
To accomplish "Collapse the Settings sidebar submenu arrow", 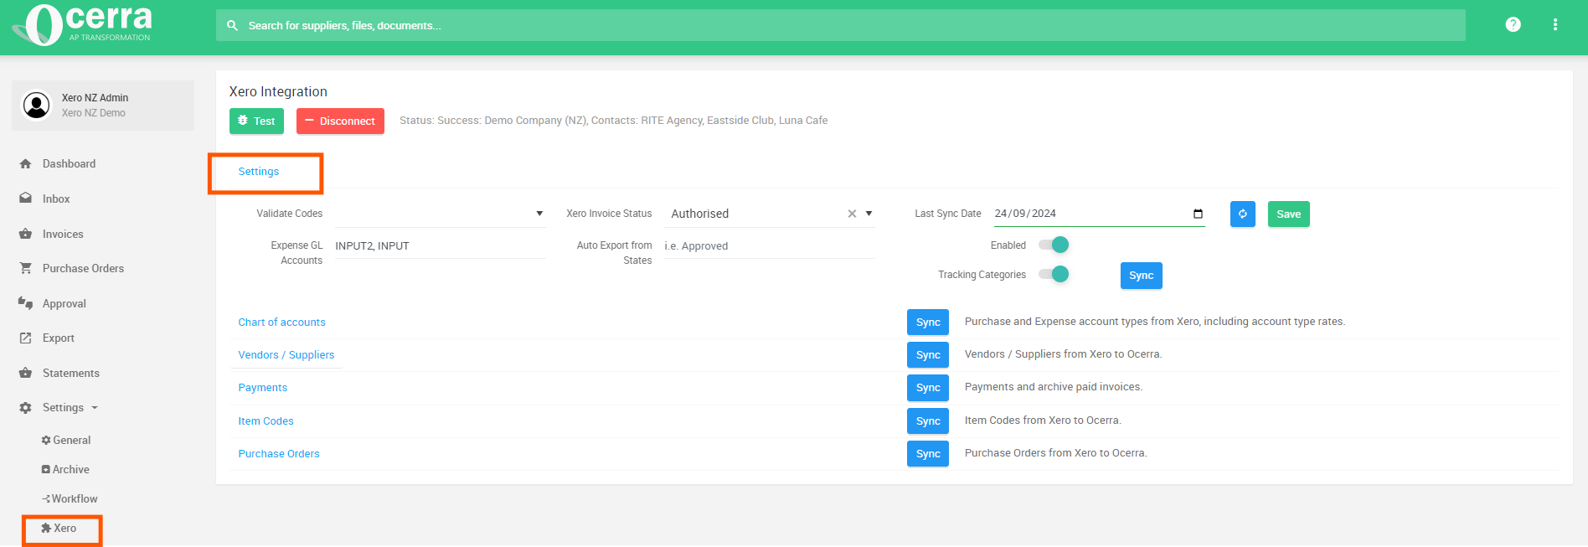I will coord(95,408).
